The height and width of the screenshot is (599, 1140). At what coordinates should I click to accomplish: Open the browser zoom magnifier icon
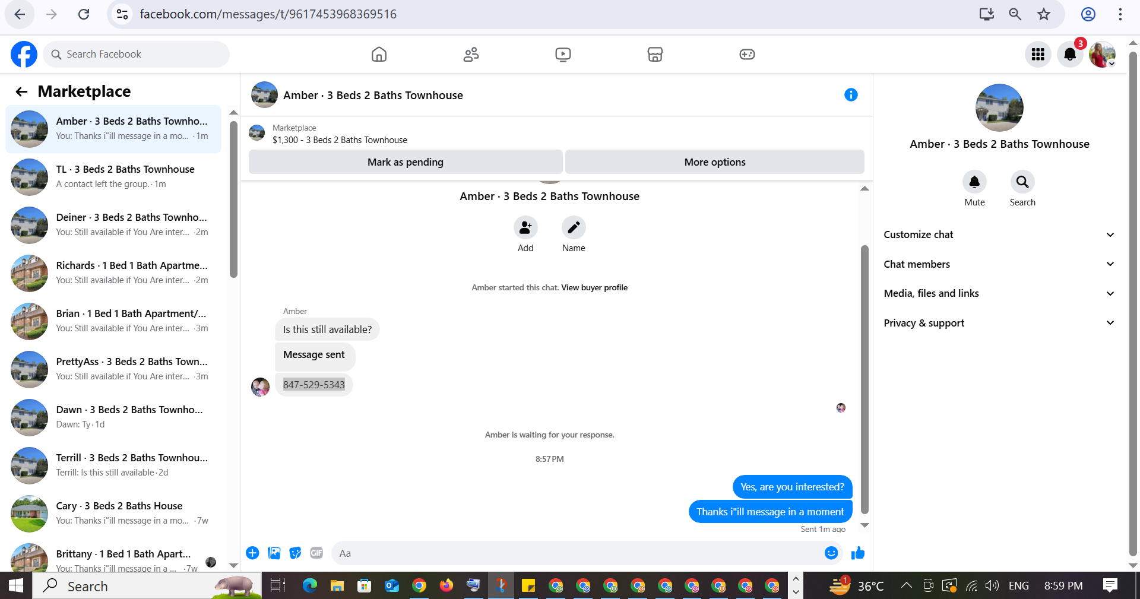(x=1015, y=14)
